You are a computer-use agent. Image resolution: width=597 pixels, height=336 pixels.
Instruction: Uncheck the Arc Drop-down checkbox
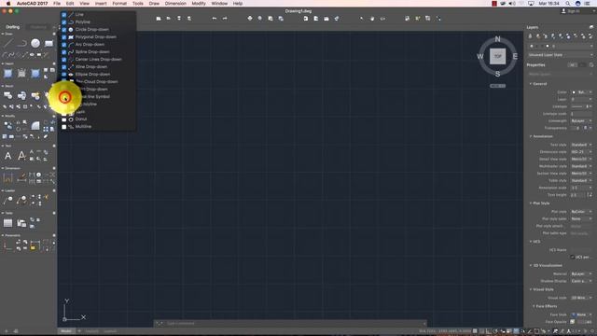(x=64, y=45)
